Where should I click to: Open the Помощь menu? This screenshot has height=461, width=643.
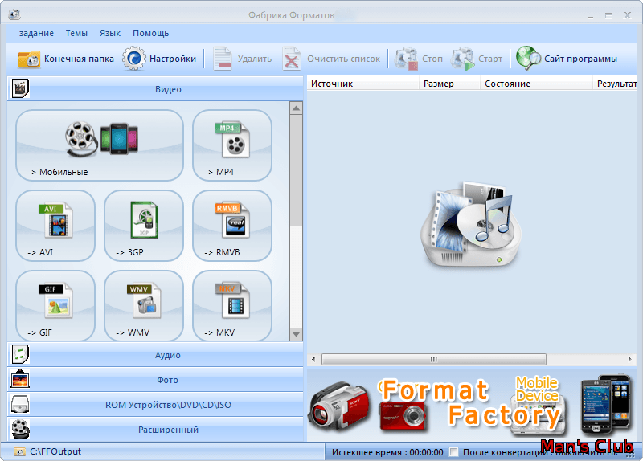click(x=150, y=33)
